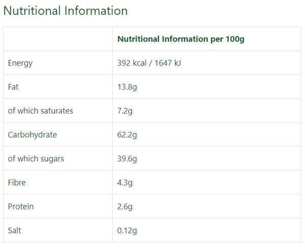The width and height of the screenshot is (305, 248).
Task: Select the Nutritional Information per 100g header
Action: pos(180,39)
